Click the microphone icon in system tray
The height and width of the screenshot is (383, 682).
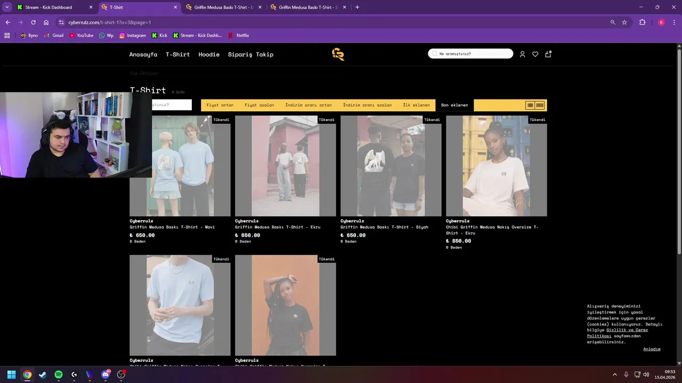point(626,374)
